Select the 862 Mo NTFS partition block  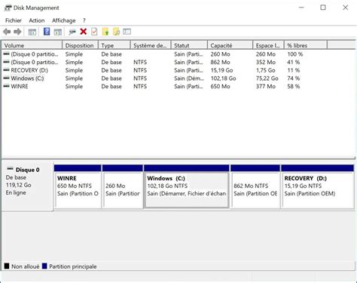255,186
